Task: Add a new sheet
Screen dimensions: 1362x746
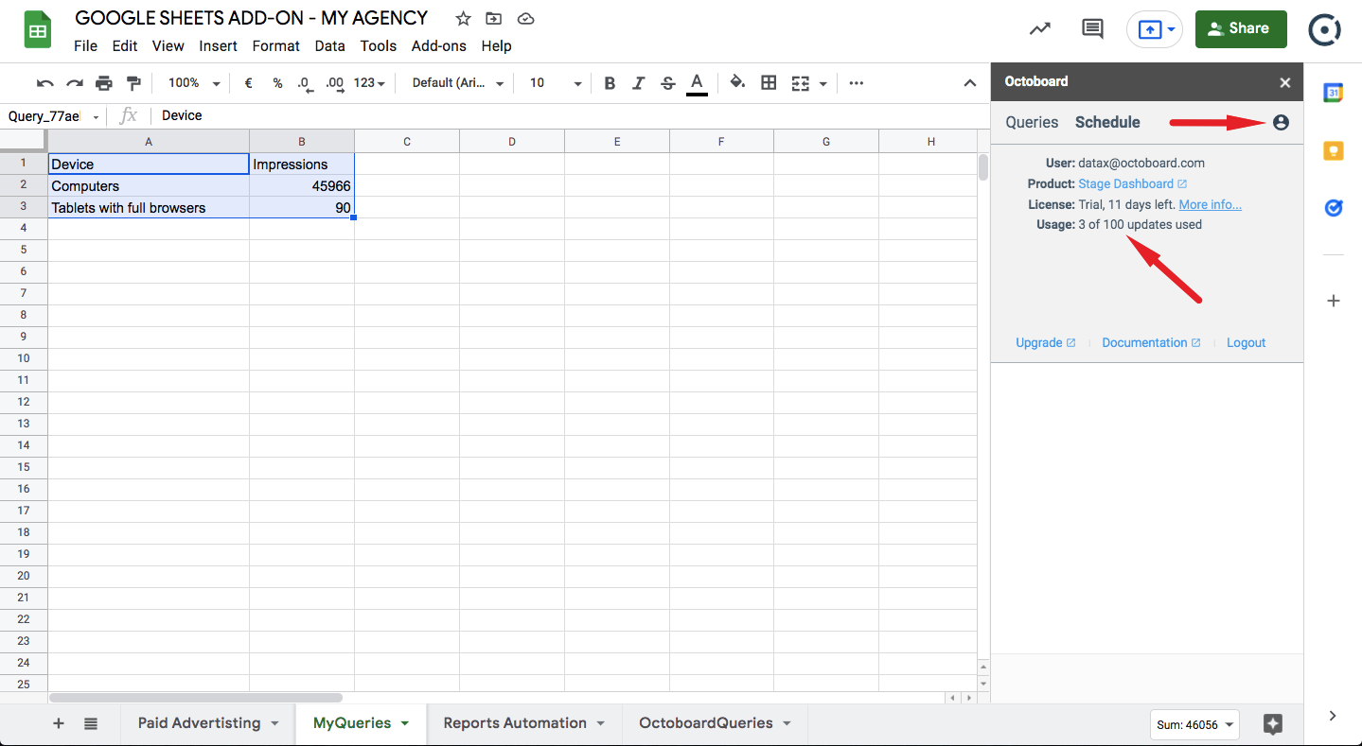Action: point(59,723)
